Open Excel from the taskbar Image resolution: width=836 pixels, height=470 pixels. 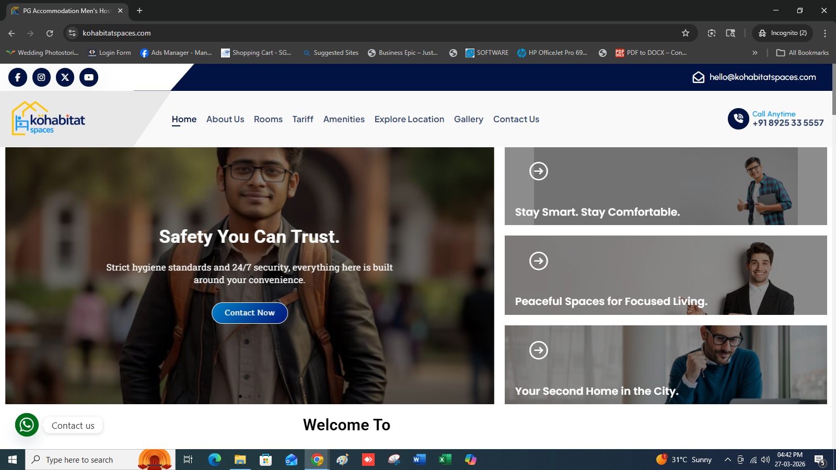pos(445,460)
